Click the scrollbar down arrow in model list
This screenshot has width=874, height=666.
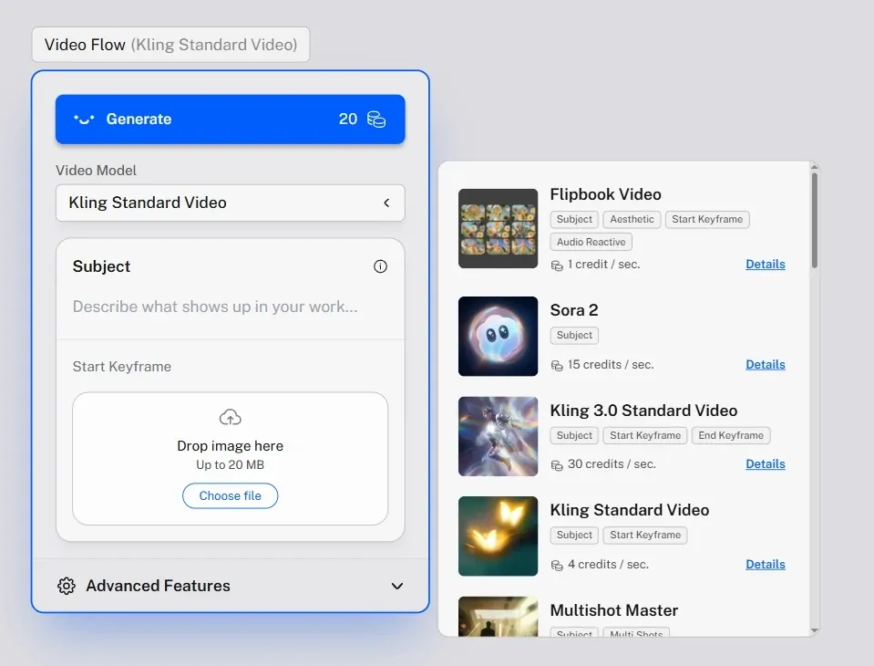pos(815,630)
